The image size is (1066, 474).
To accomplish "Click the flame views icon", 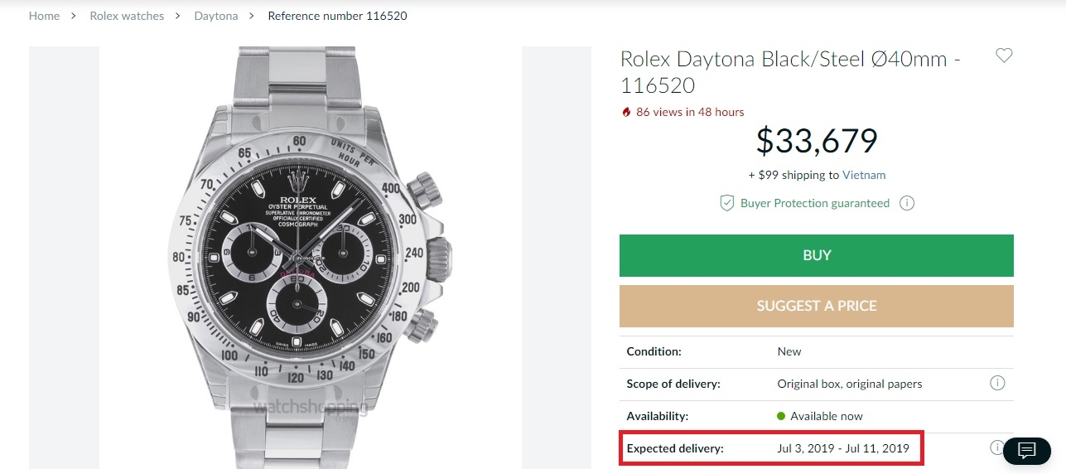I will (626, 112).
